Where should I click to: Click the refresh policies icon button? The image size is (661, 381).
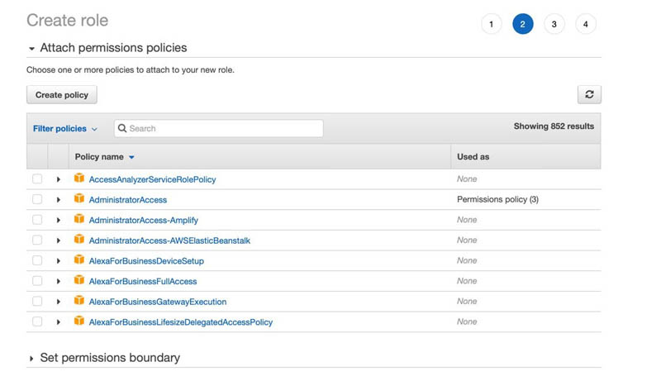[589, 94]
